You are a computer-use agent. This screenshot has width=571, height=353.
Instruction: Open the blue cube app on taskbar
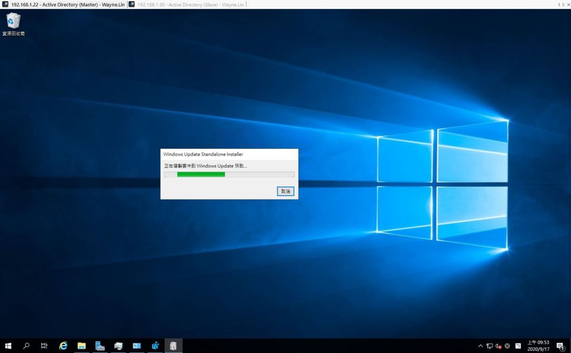tap(155, 346)
